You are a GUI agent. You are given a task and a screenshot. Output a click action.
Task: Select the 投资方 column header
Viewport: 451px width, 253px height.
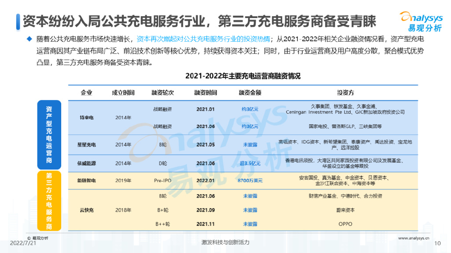pyautogui.click(x=345, y=93)
